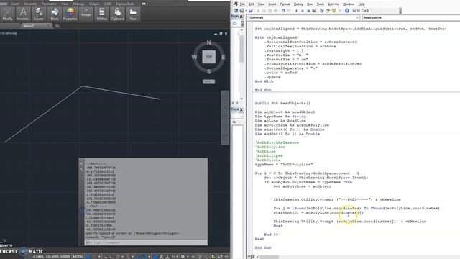Toggle Design Mode icon in VBA toolbar
This screenshot has height=259, width=460.
click(x=315, y=11)
